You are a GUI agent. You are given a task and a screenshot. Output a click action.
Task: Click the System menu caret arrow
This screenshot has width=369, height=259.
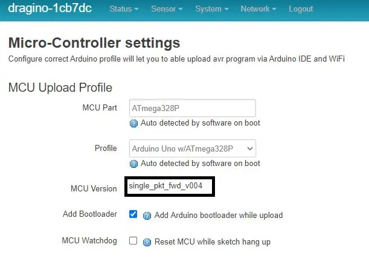tap(226, 9)
